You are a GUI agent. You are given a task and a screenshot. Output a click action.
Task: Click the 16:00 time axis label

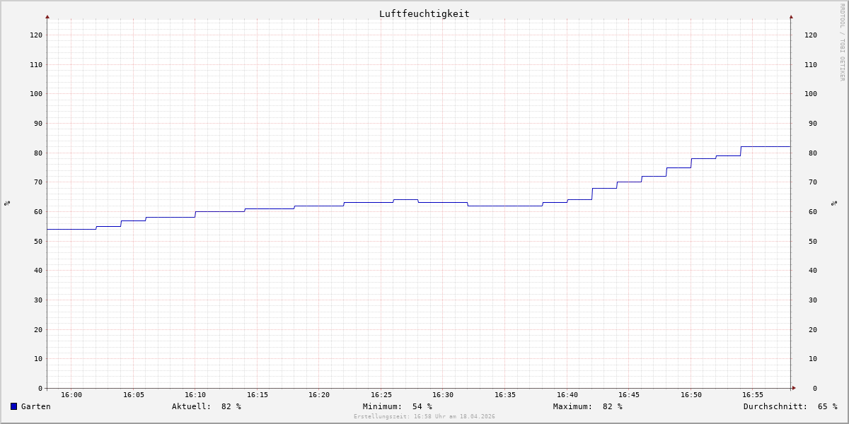[71, 395]
